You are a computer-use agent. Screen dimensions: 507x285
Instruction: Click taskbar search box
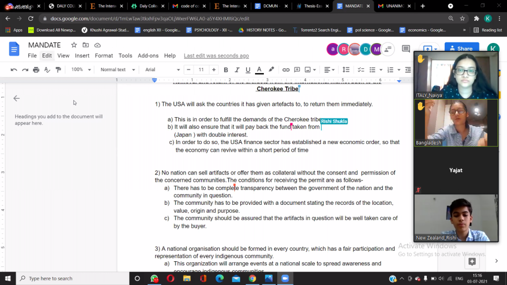(73, 278)
